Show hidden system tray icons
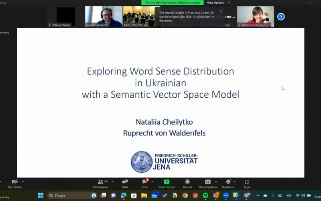321x201 pixels. (x=258, y=195)
